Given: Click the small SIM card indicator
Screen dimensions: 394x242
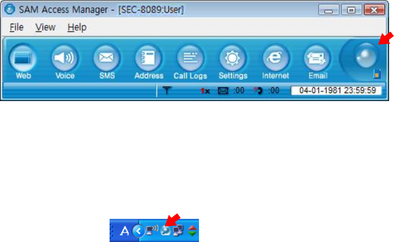Looking at the screenshot, I should pos(377,74).
